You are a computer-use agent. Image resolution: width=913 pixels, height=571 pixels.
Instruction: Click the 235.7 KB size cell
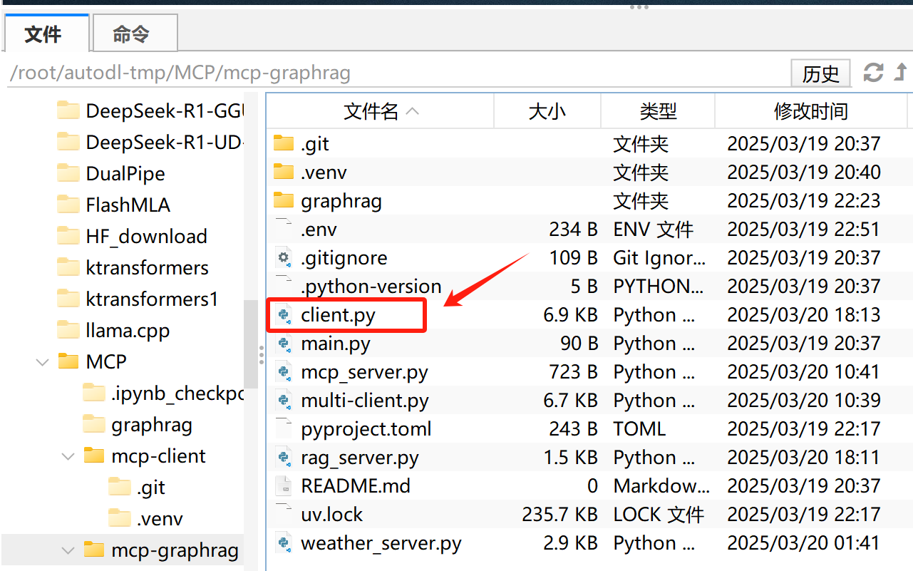point(559,515)
